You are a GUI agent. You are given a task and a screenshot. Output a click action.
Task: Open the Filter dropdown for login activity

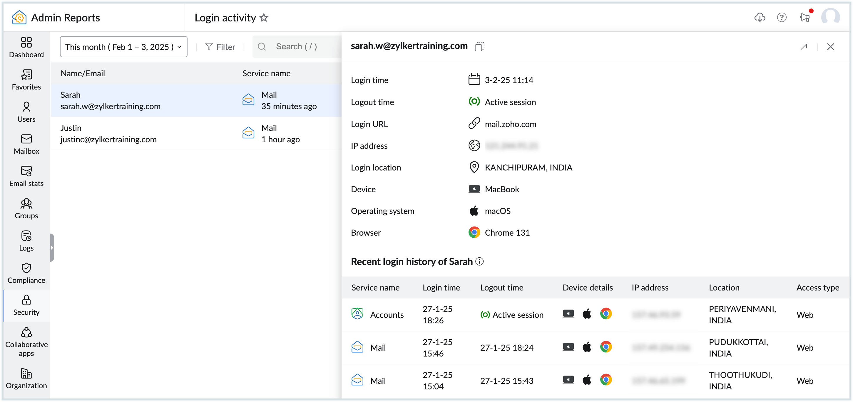(x=220, y=46)
